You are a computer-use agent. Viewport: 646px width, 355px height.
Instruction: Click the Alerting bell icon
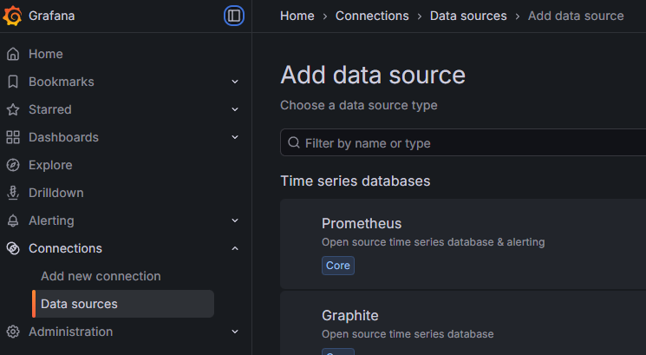[x=13, y=220]
